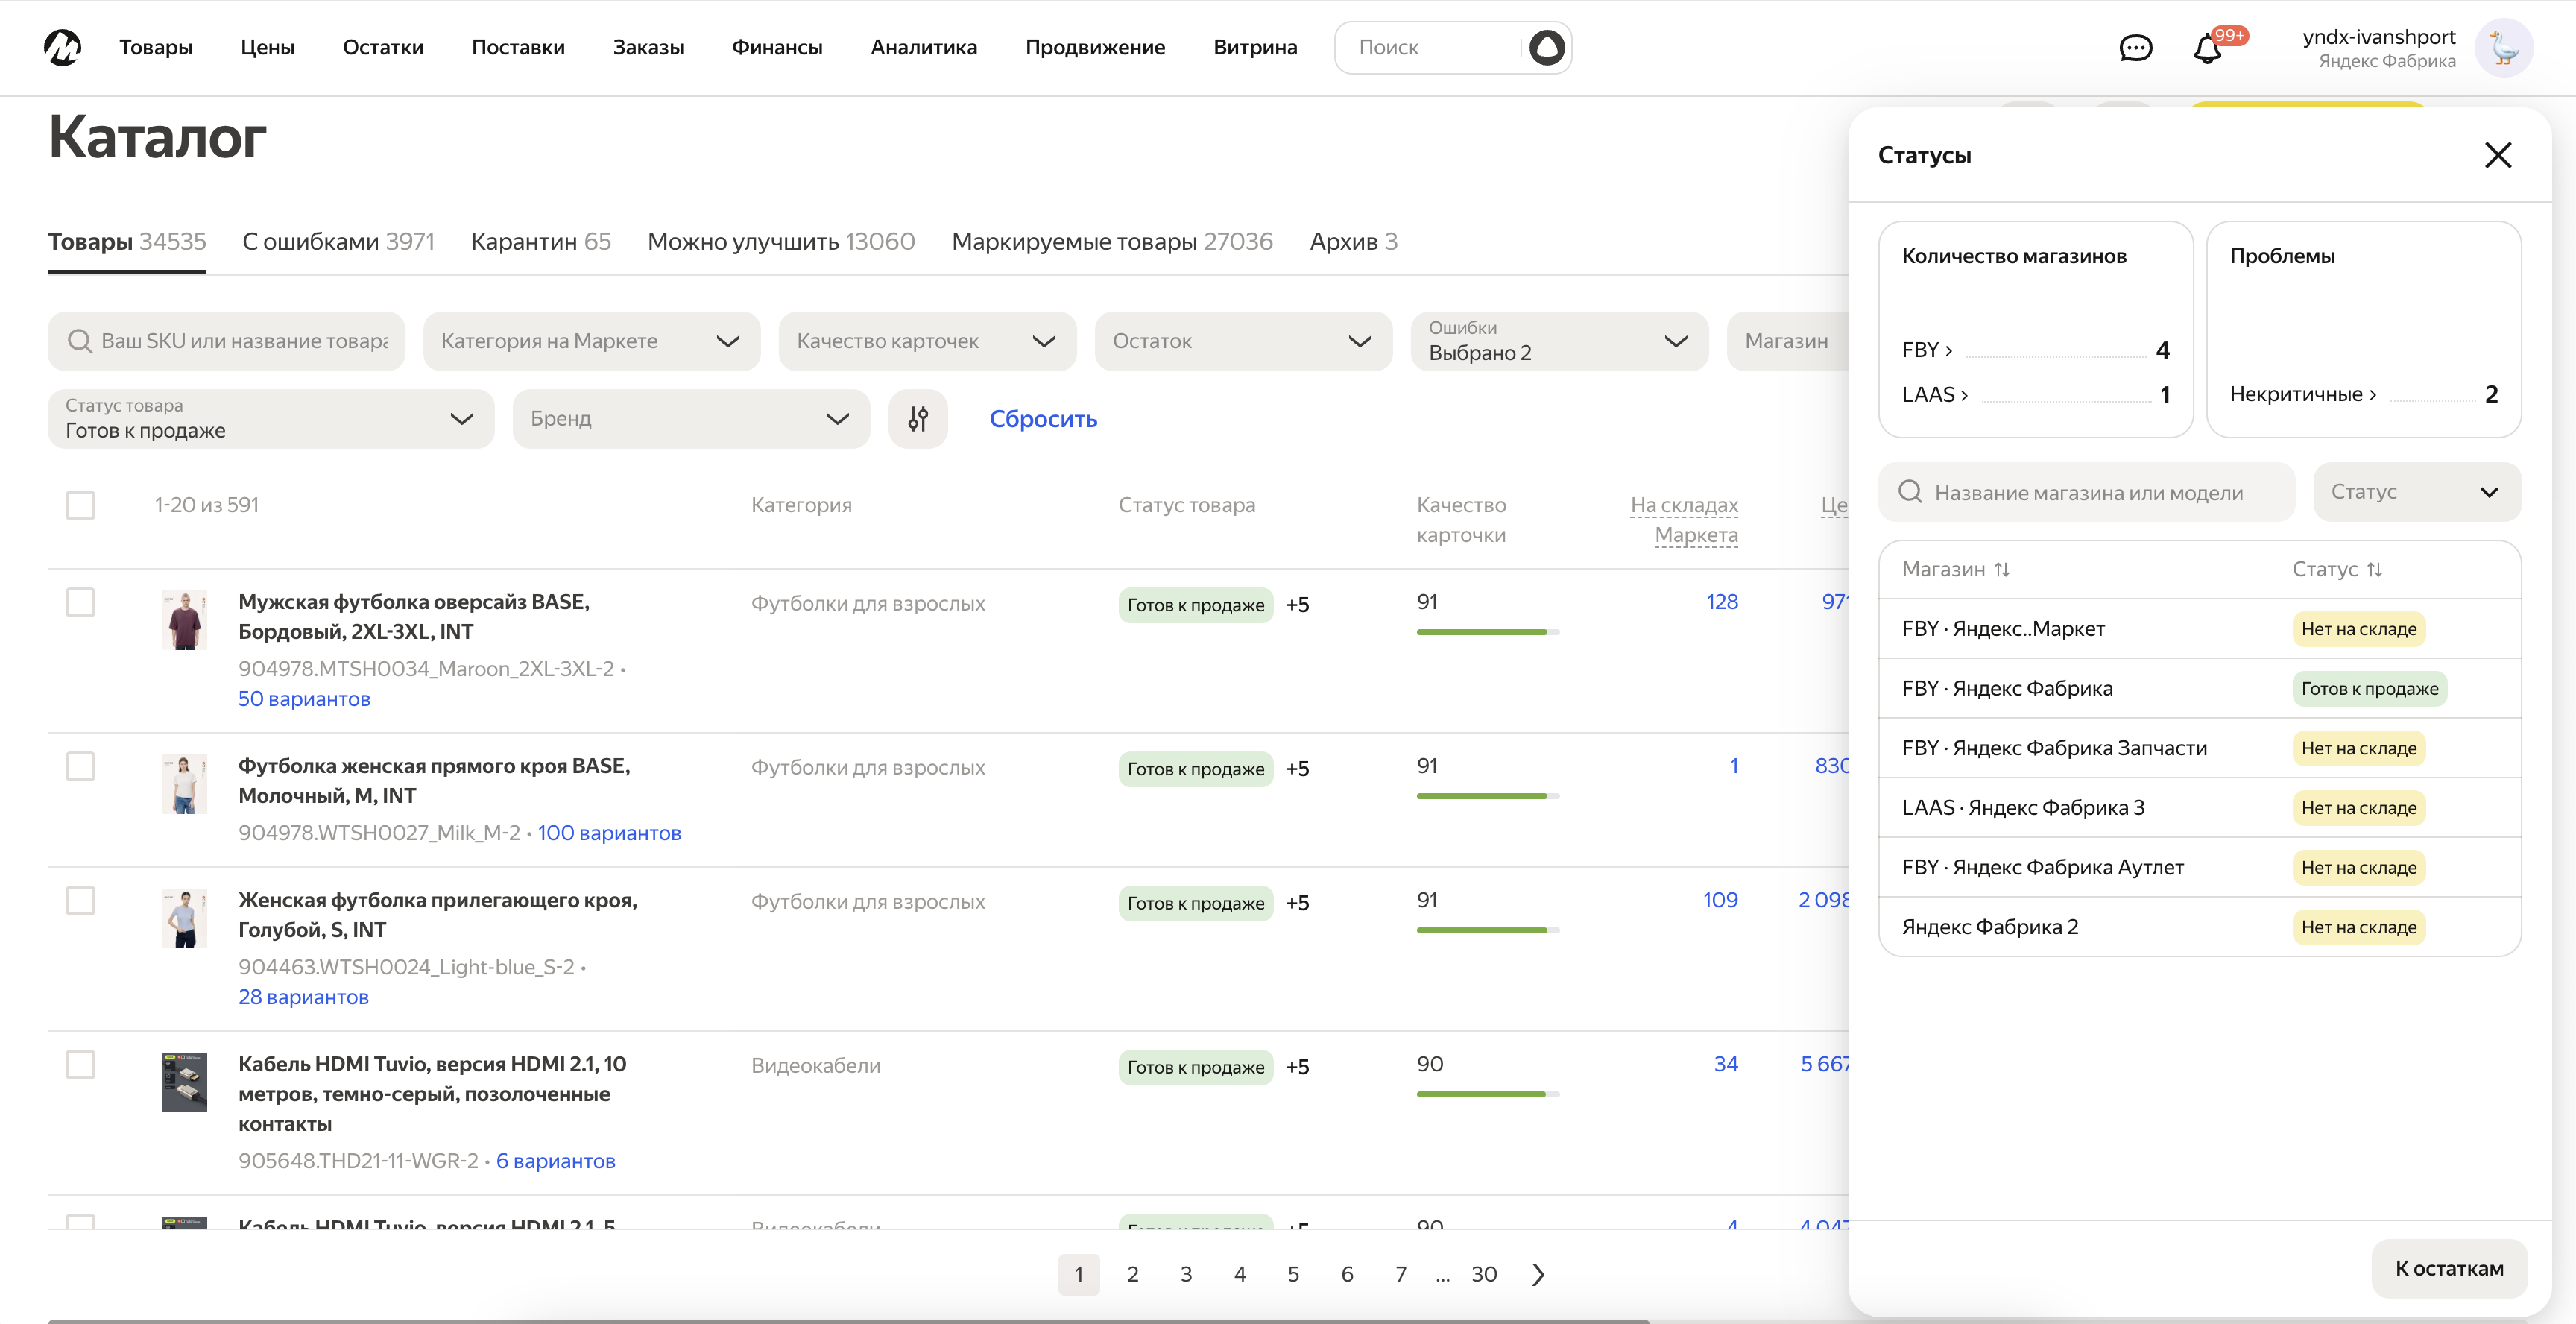Click the goose profile avatar

point(2503,47)
